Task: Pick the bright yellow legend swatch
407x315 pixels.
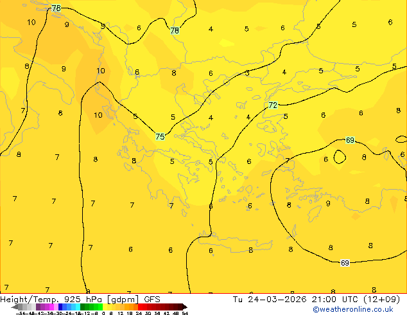Action: point(105,307)
